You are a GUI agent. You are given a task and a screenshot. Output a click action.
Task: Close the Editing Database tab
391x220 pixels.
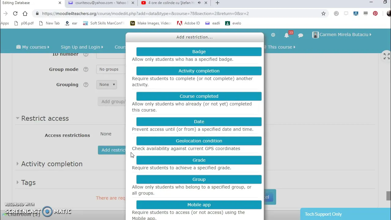tap(60, 3)
